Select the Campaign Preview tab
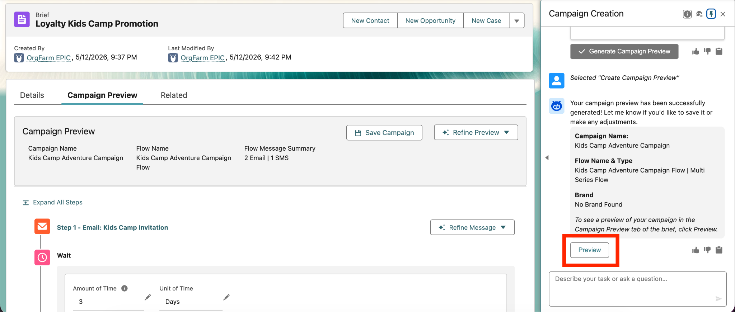Screen dimensions: 735x312 coord(102,95)
